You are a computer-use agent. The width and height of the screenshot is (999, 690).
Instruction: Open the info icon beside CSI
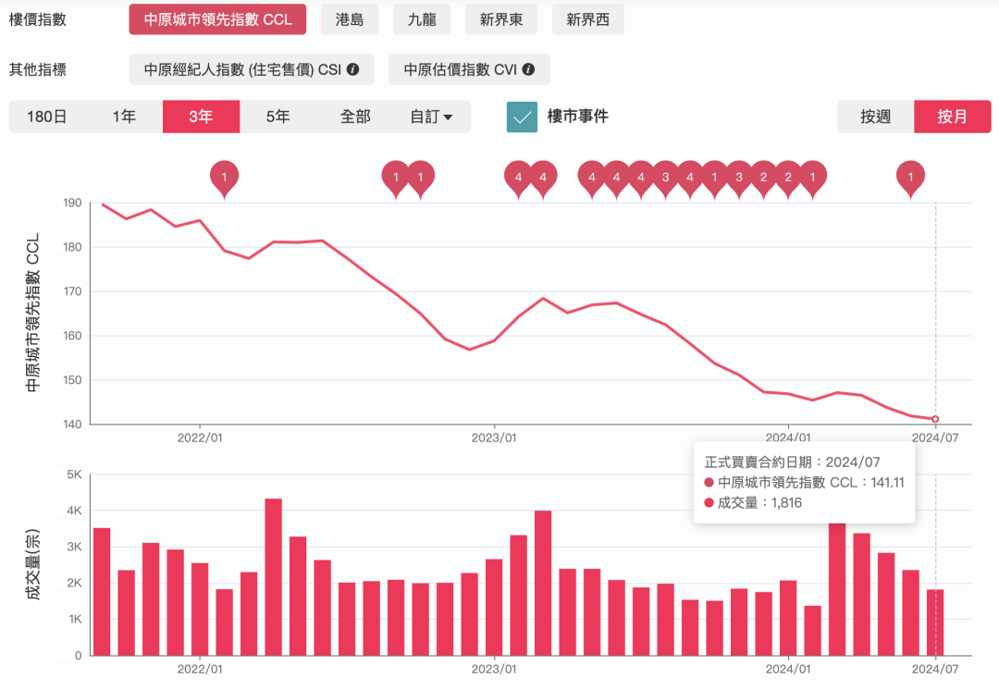pyautogui.click(x=353, y=69)
